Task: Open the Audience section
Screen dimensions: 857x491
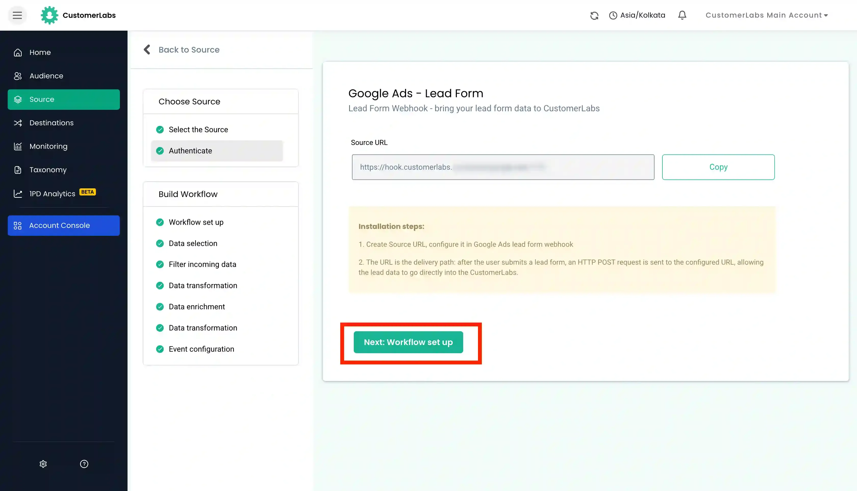Action: point(64,76)
